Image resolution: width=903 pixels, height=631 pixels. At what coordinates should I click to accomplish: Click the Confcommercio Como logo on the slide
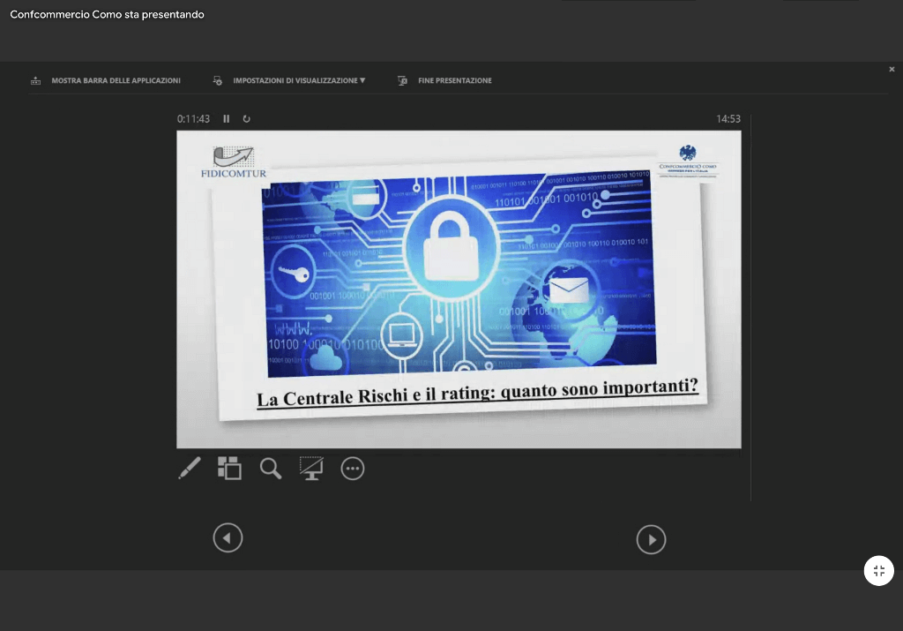coord(688,159)
